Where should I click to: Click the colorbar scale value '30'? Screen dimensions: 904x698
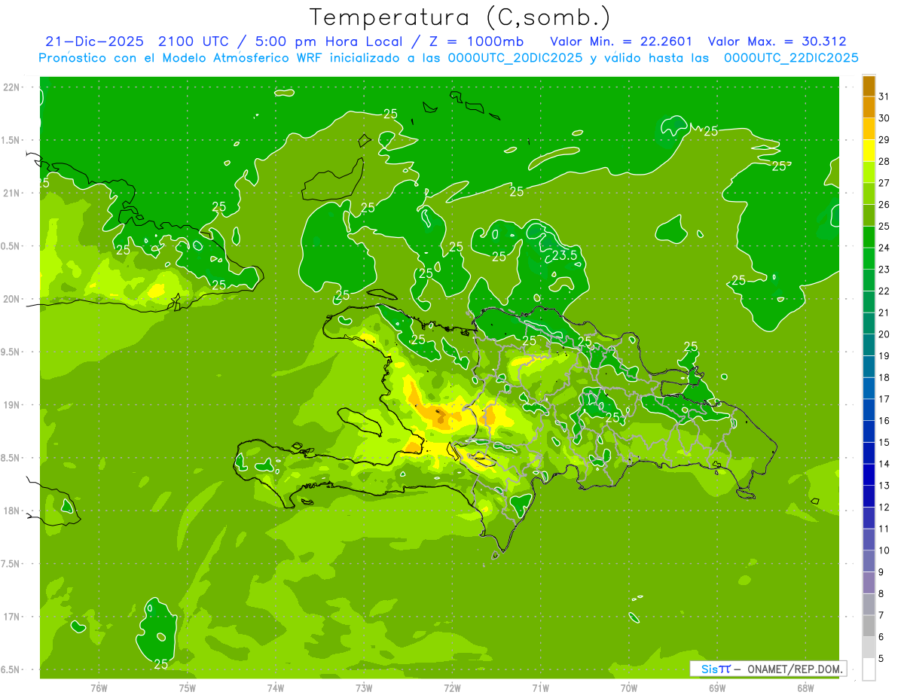point(884,118)
